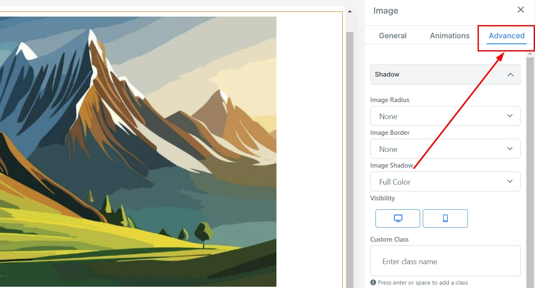535x288 pixels.
Task: Click the info icon below Custom Class
Action: [x=373, y=282]
